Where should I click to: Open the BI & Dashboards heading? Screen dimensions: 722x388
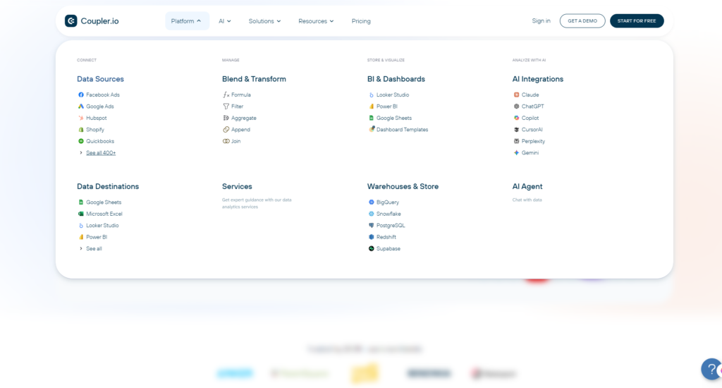click(x=396, y=79)
